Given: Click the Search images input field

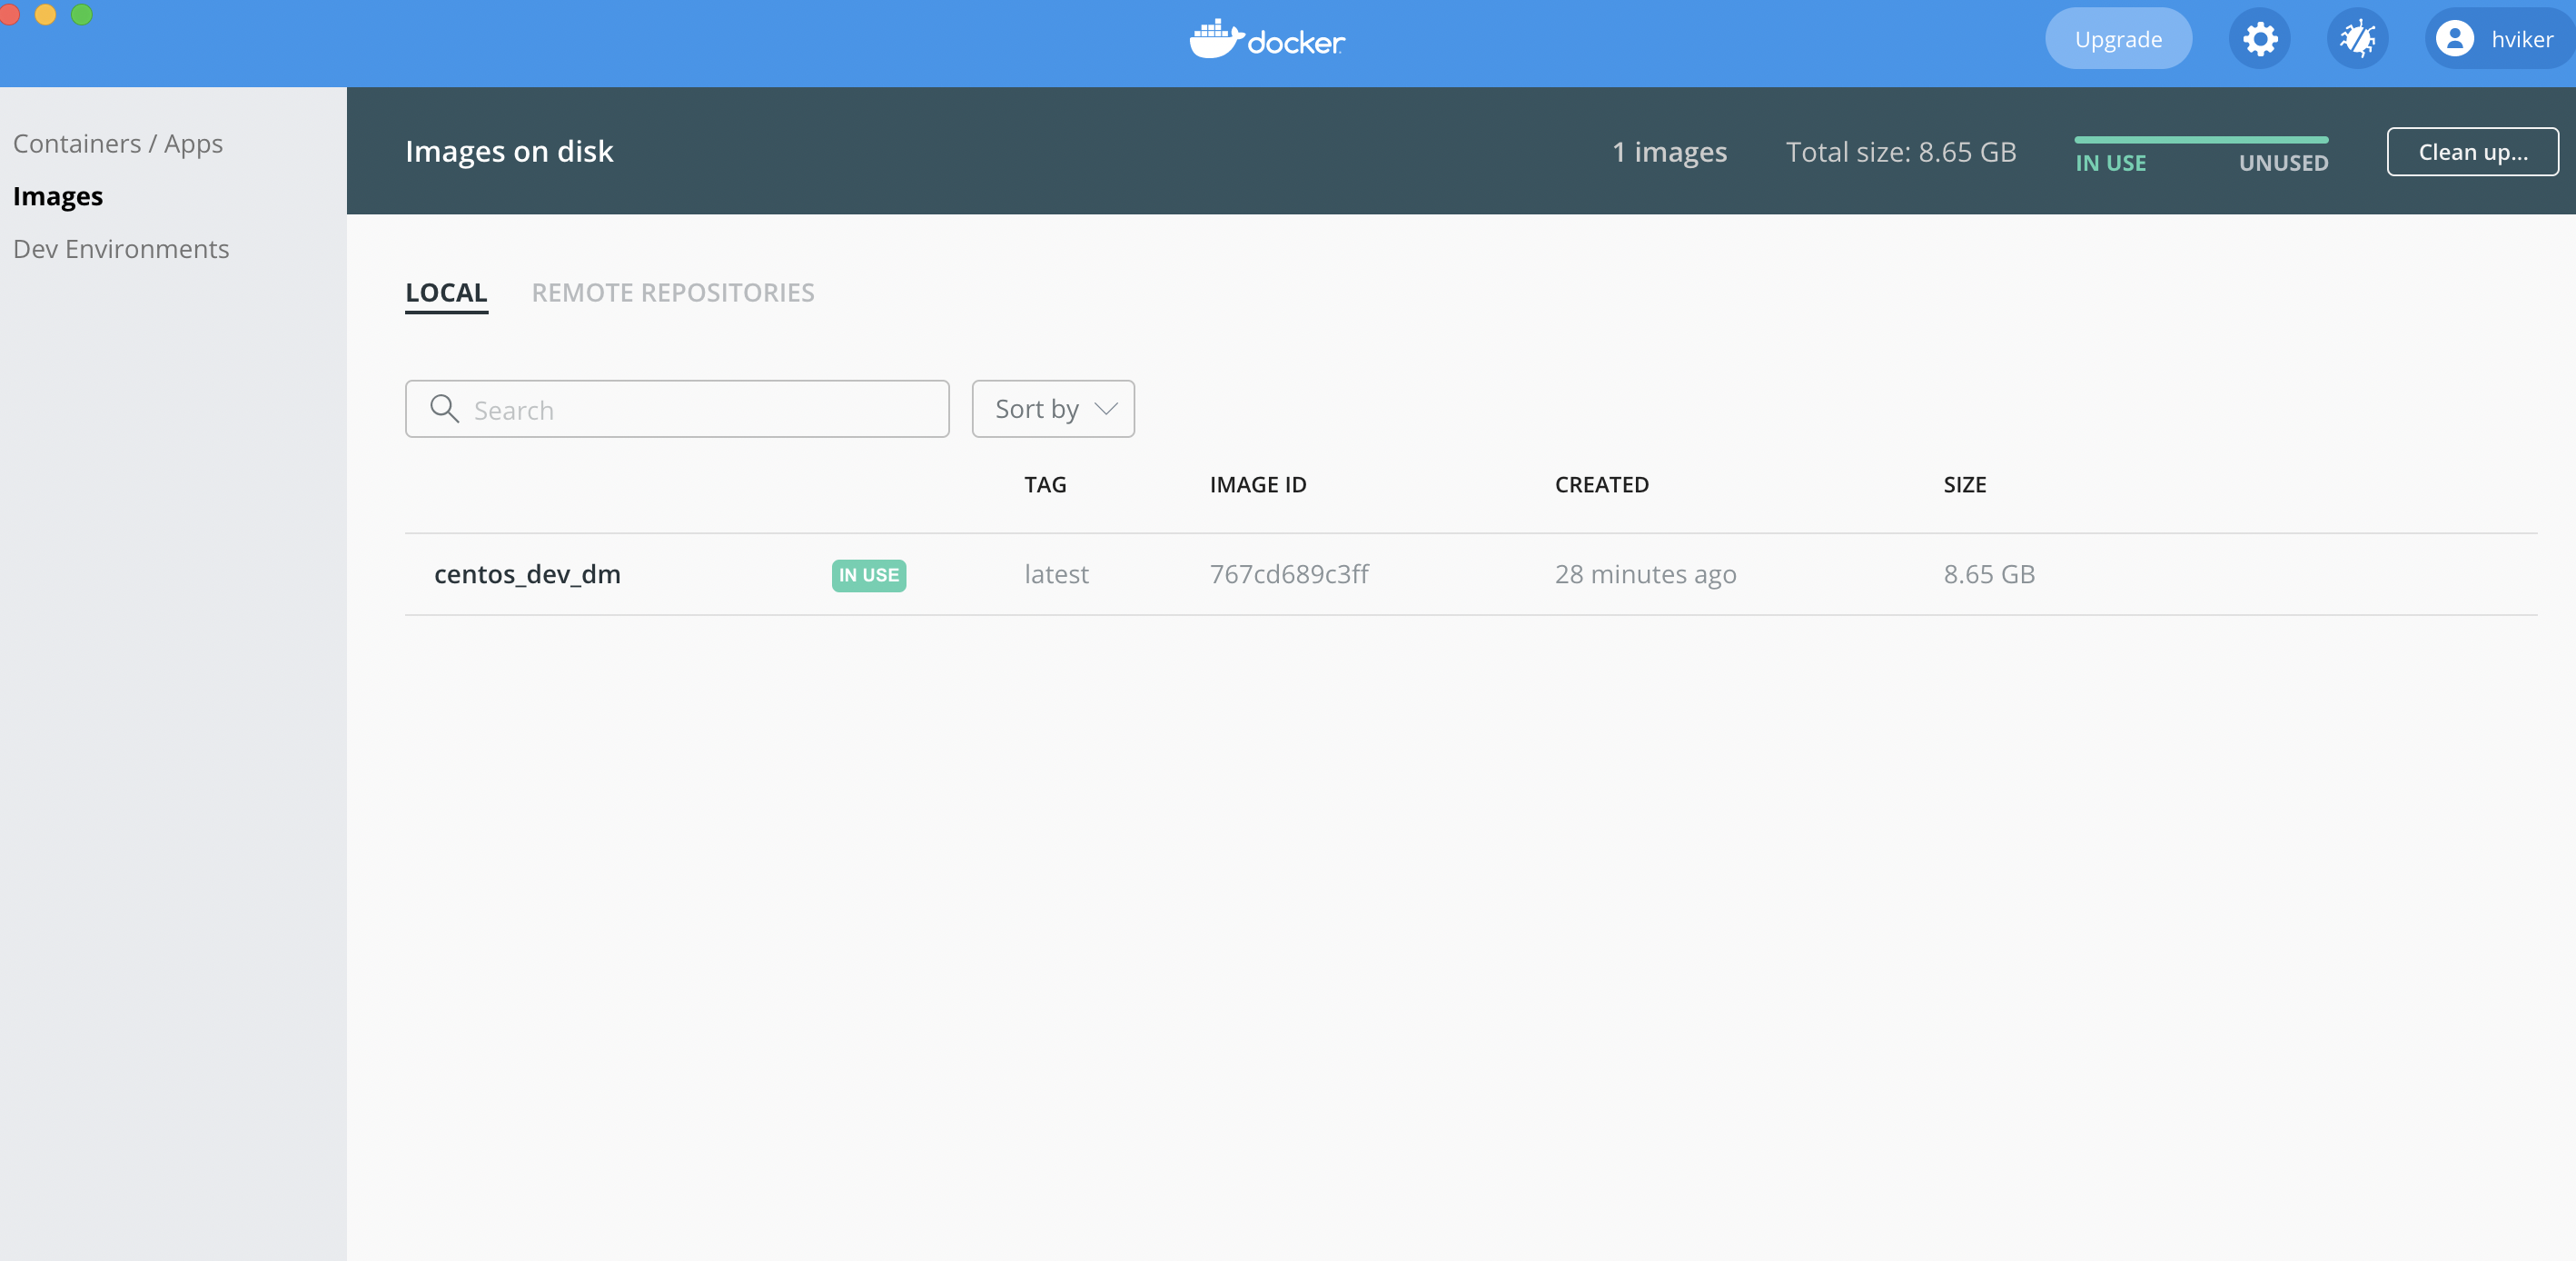Looking at the screenshot, I should (x=677, y=408).
